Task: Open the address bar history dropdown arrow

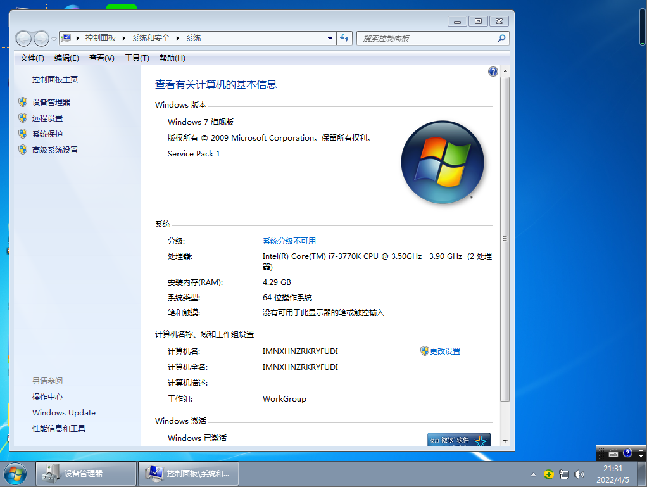Action: 330,39
